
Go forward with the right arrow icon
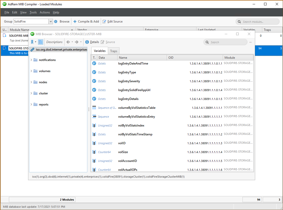point(77,42)
